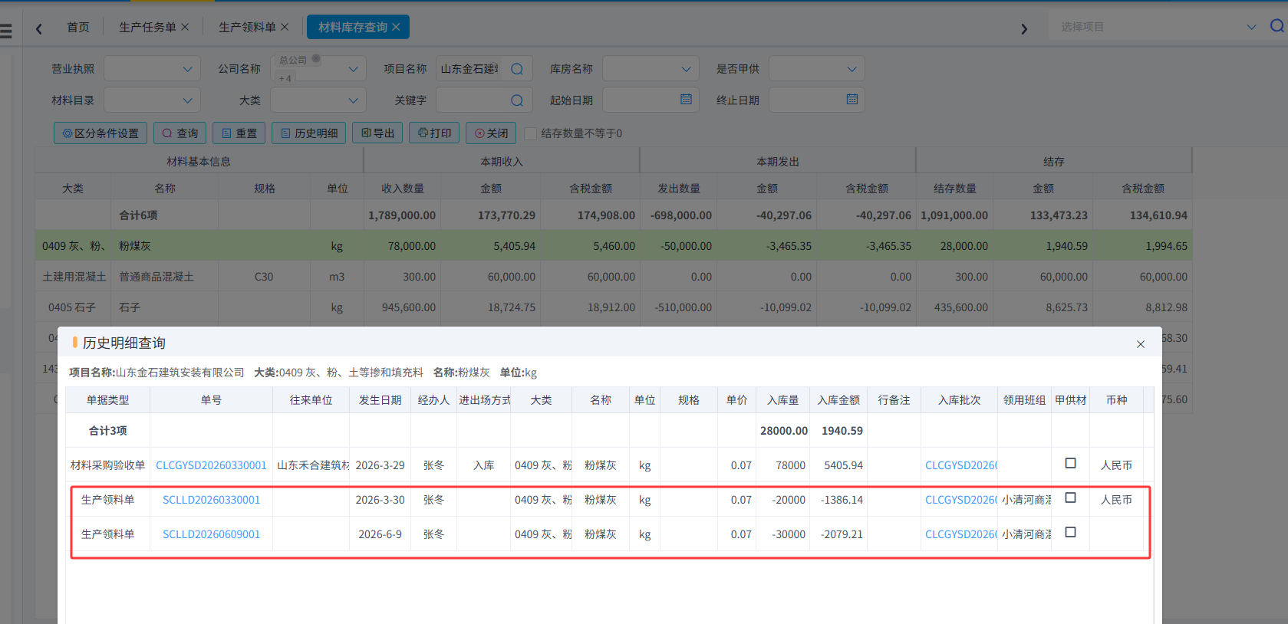The height and width of the screenshot is (624, 1288).
Task: Click the top-right global search icon
Action: pyautogui.click(x=1277, y=26)
